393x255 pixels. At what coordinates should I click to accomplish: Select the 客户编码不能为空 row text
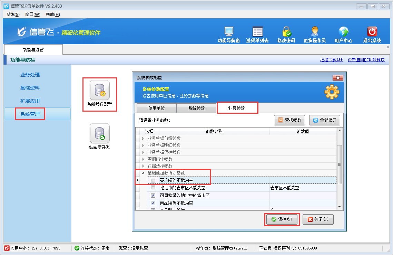coord(176,180)
